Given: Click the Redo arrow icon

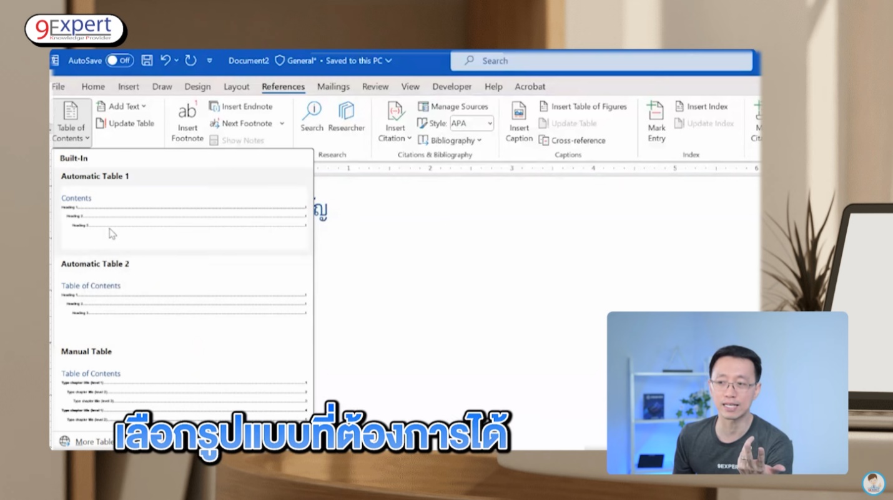Looking at the screenshot, I should pos(190,61).
